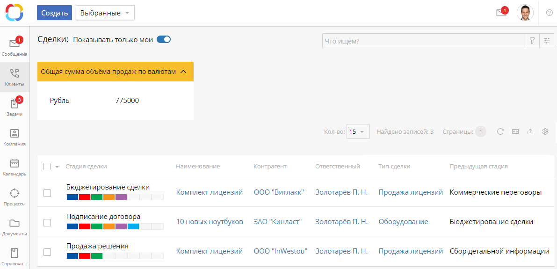Collapse "Общая сумма объёма продаж по валютам" panel
Screen dimensions: 557x269
(x=183, y=72)
